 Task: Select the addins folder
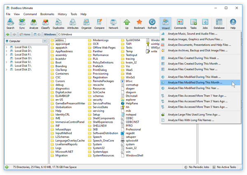click(x=58, y=40)
